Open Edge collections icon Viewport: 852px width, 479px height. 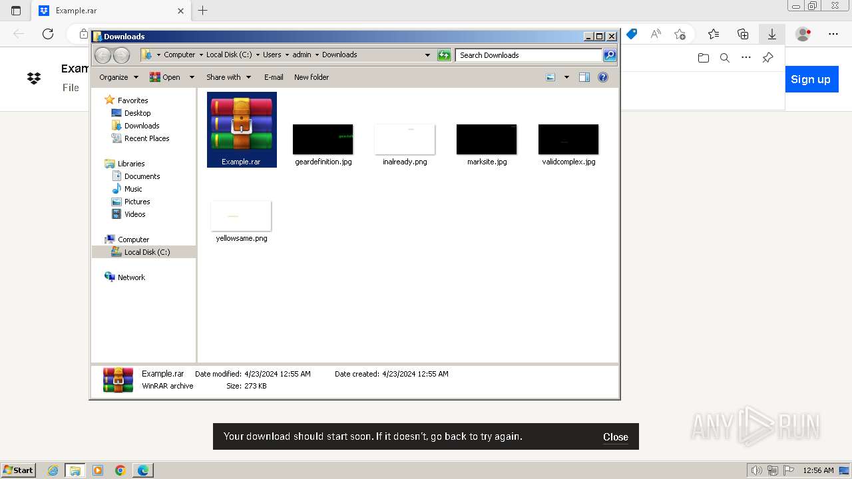[x=743, y=34]
